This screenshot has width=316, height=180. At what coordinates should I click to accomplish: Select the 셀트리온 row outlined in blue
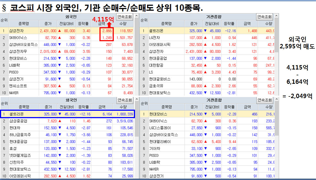click(x=72, y=114)
